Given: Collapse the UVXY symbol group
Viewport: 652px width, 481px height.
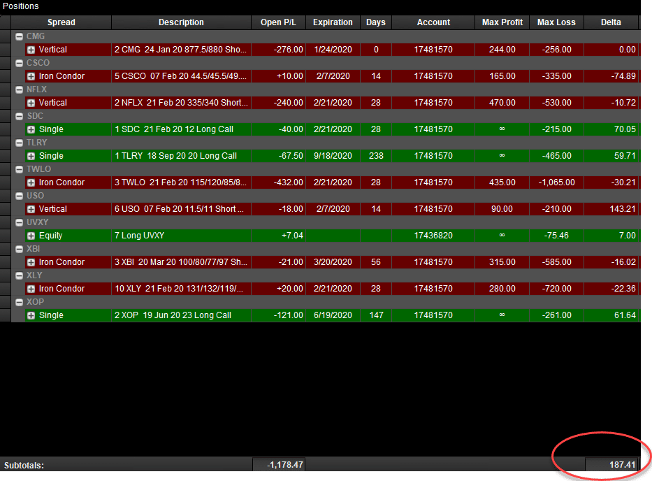Looking at the screenshot, I should pyautogui.click(x=19, y=222).
